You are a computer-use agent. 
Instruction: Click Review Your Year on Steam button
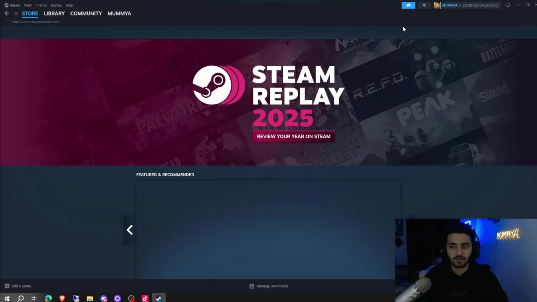point(294,136)
